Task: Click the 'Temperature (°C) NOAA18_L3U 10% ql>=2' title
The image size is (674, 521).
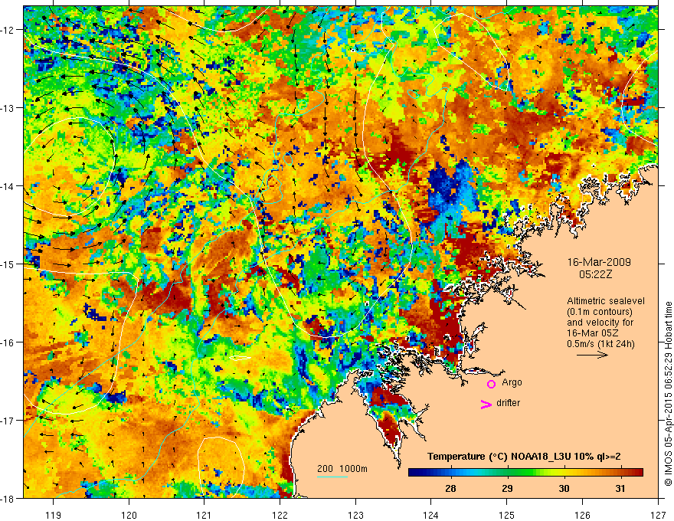Action: [524, 457]
